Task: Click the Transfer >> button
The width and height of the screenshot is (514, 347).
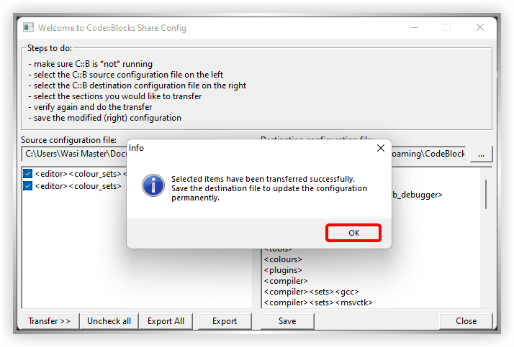Action: coord(50,321)
